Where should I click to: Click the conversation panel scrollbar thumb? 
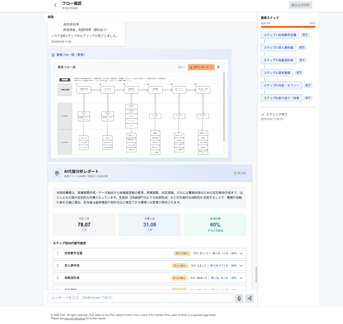click(256, 274)
